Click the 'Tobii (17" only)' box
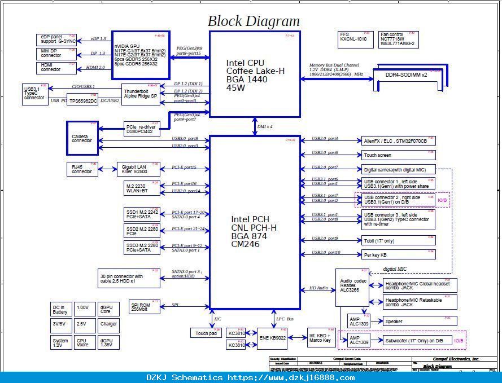The height and width of the screenshot is (383, 502). (x=398, y=240)
